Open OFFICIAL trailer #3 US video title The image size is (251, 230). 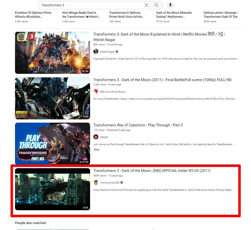click(152, 171)
